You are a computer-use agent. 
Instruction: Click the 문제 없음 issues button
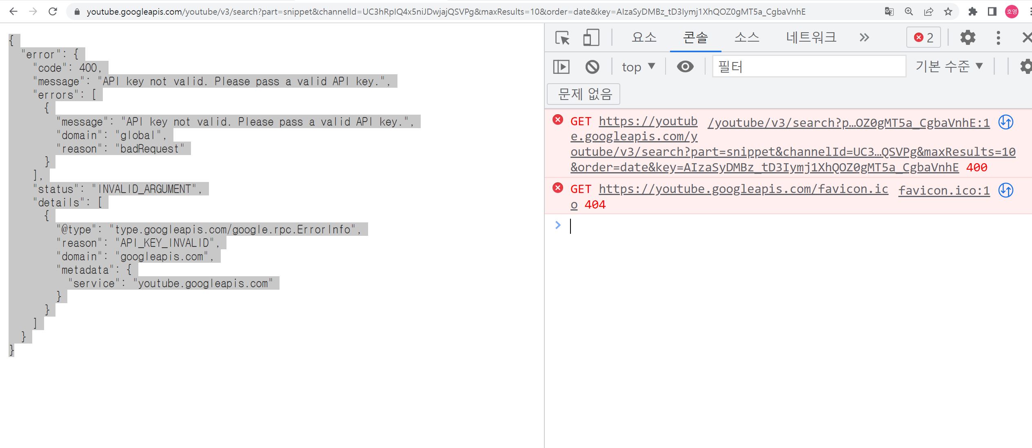(584, 94)
